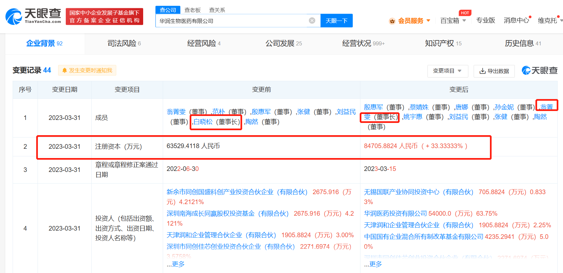
Task: Expand the 会员服务 dropdown menu
Action: (428, 21)
